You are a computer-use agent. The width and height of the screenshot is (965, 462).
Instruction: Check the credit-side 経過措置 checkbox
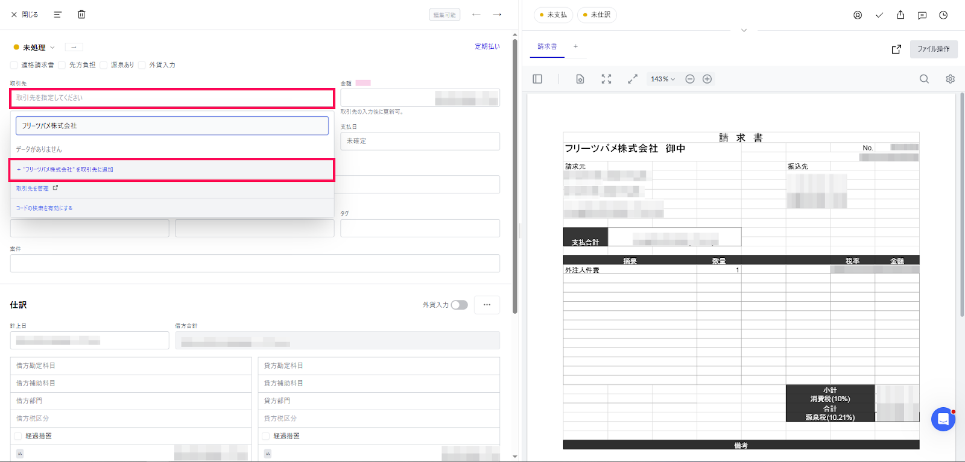[x=266, y=436]
